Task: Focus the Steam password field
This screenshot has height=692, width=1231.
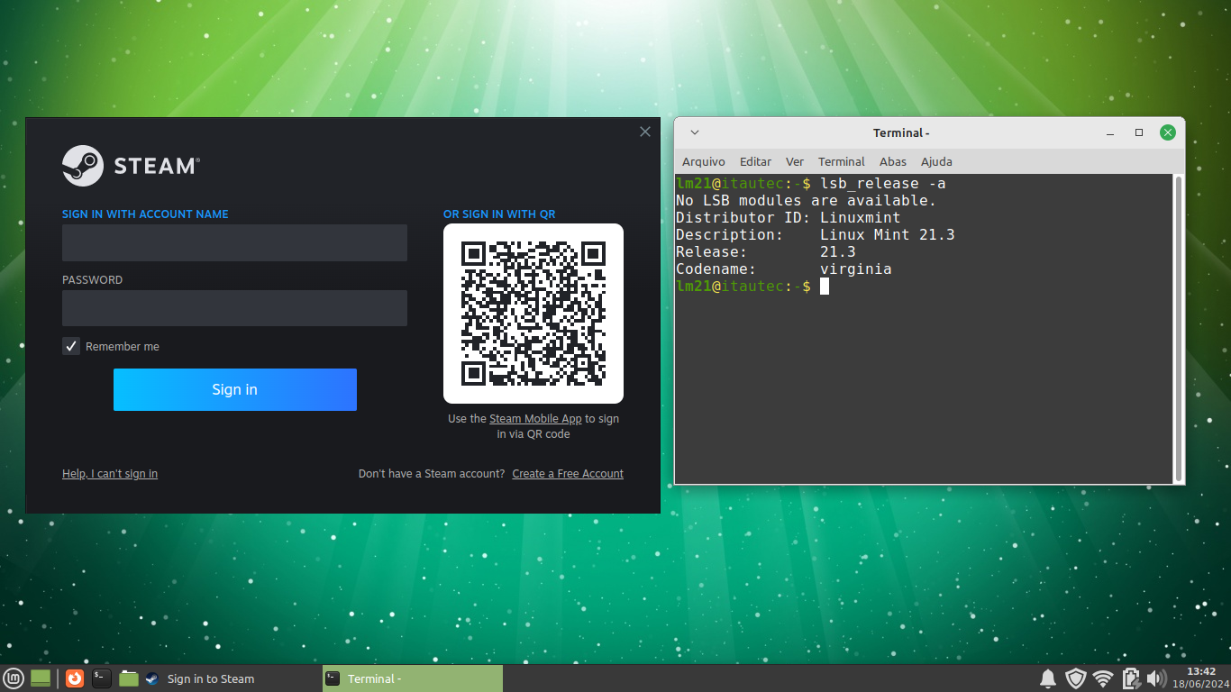Action: (x=234, y=308)
